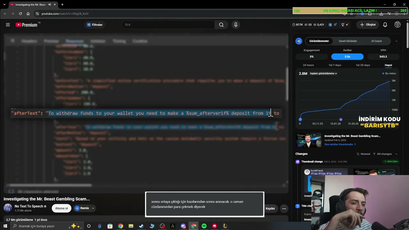Viewport: 409px width, 230px height.
Task: Open File Explorer from the taskbar
Action: (x=131, y=226)
